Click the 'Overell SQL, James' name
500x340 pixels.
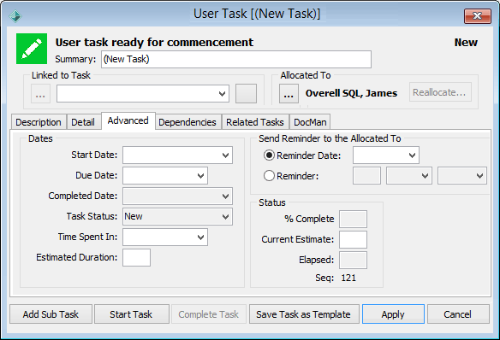click(351, 93)
